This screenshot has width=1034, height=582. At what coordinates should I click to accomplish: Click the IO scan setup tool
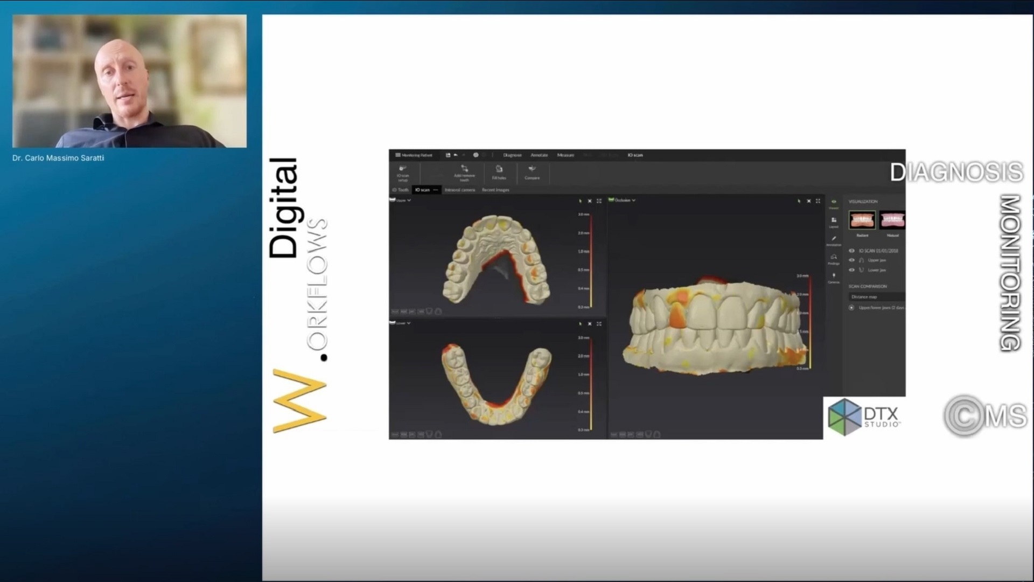[x=403, y=172]
